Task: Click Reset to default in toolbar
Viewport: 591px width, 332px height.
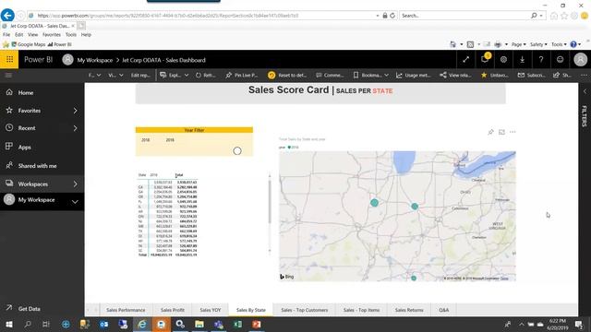Action: point(287,76)
